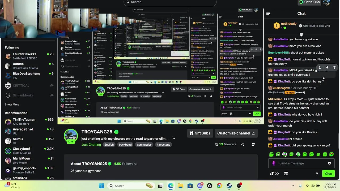This screenshot has width=340, height=191.
Task: Click username MrFixmen in chat
Action: tap(275, 99)
